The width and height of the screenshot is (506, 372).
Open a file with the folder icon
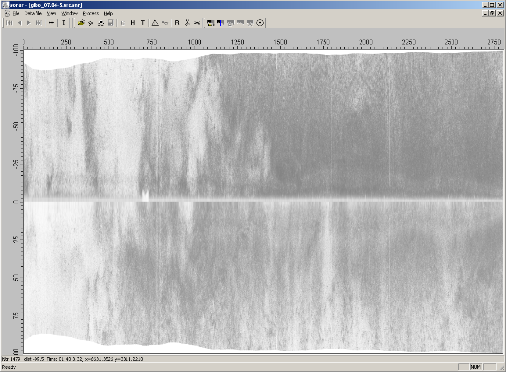tap(81, 23)
